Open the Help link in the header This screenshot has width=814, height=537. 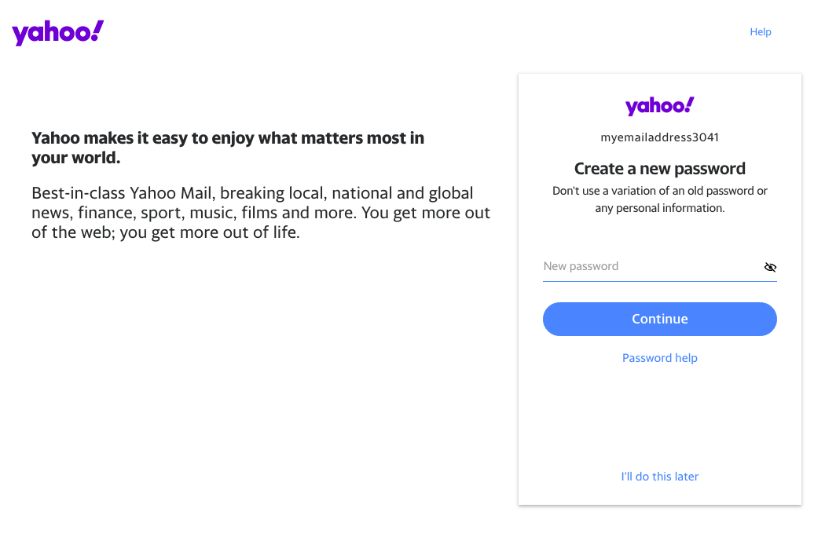(x=761, y=32)
